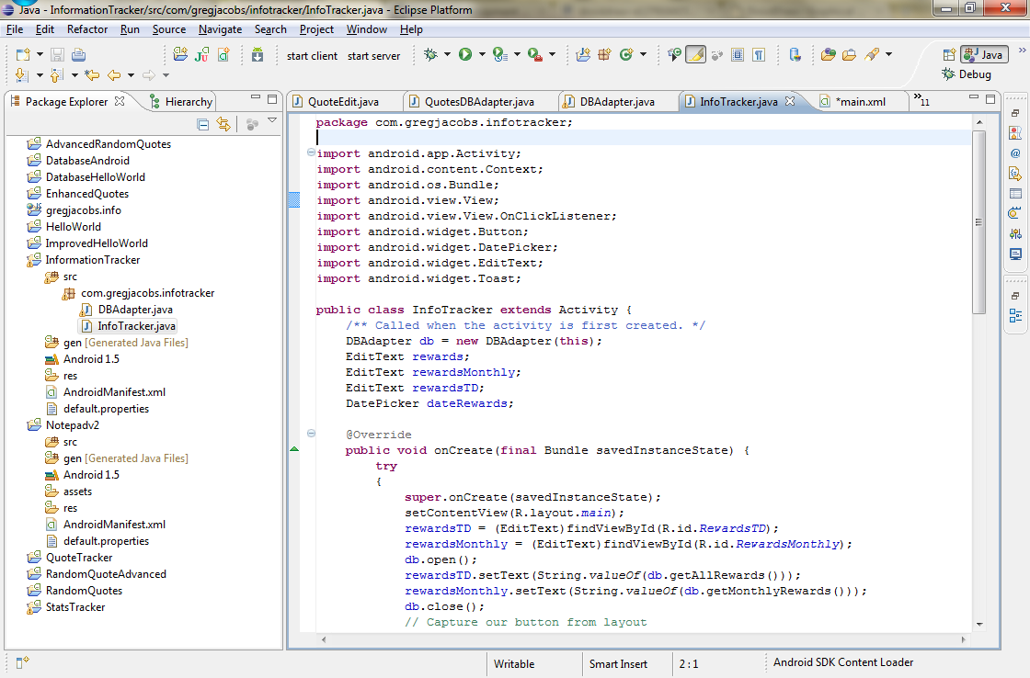The height and width of the screenshot is (678, 1030).
Task: Collapse all projects in Package Explorer
Action: (204, 124)
